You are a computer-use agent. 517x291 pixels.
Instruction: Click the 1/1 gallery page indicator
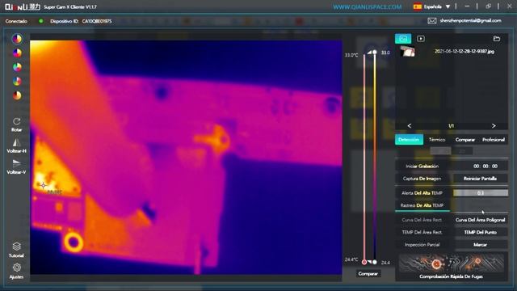click(x=451, y=126)
